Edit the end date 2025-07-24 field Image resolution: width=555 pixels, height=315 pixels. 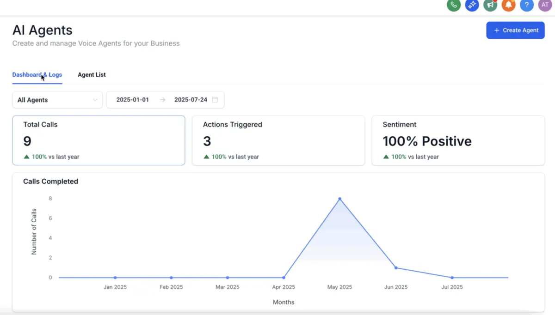pyautogui.click(x=191, y=100)
